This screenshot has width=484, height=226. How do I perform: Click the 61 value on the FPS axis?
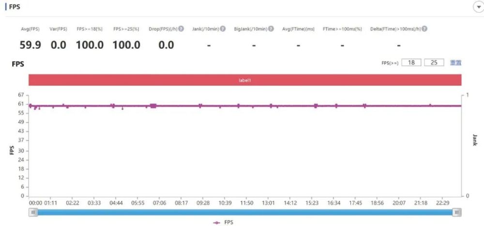21,104
